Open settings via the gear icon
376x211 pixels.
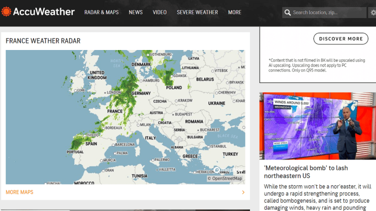click(x=373, y=12)
